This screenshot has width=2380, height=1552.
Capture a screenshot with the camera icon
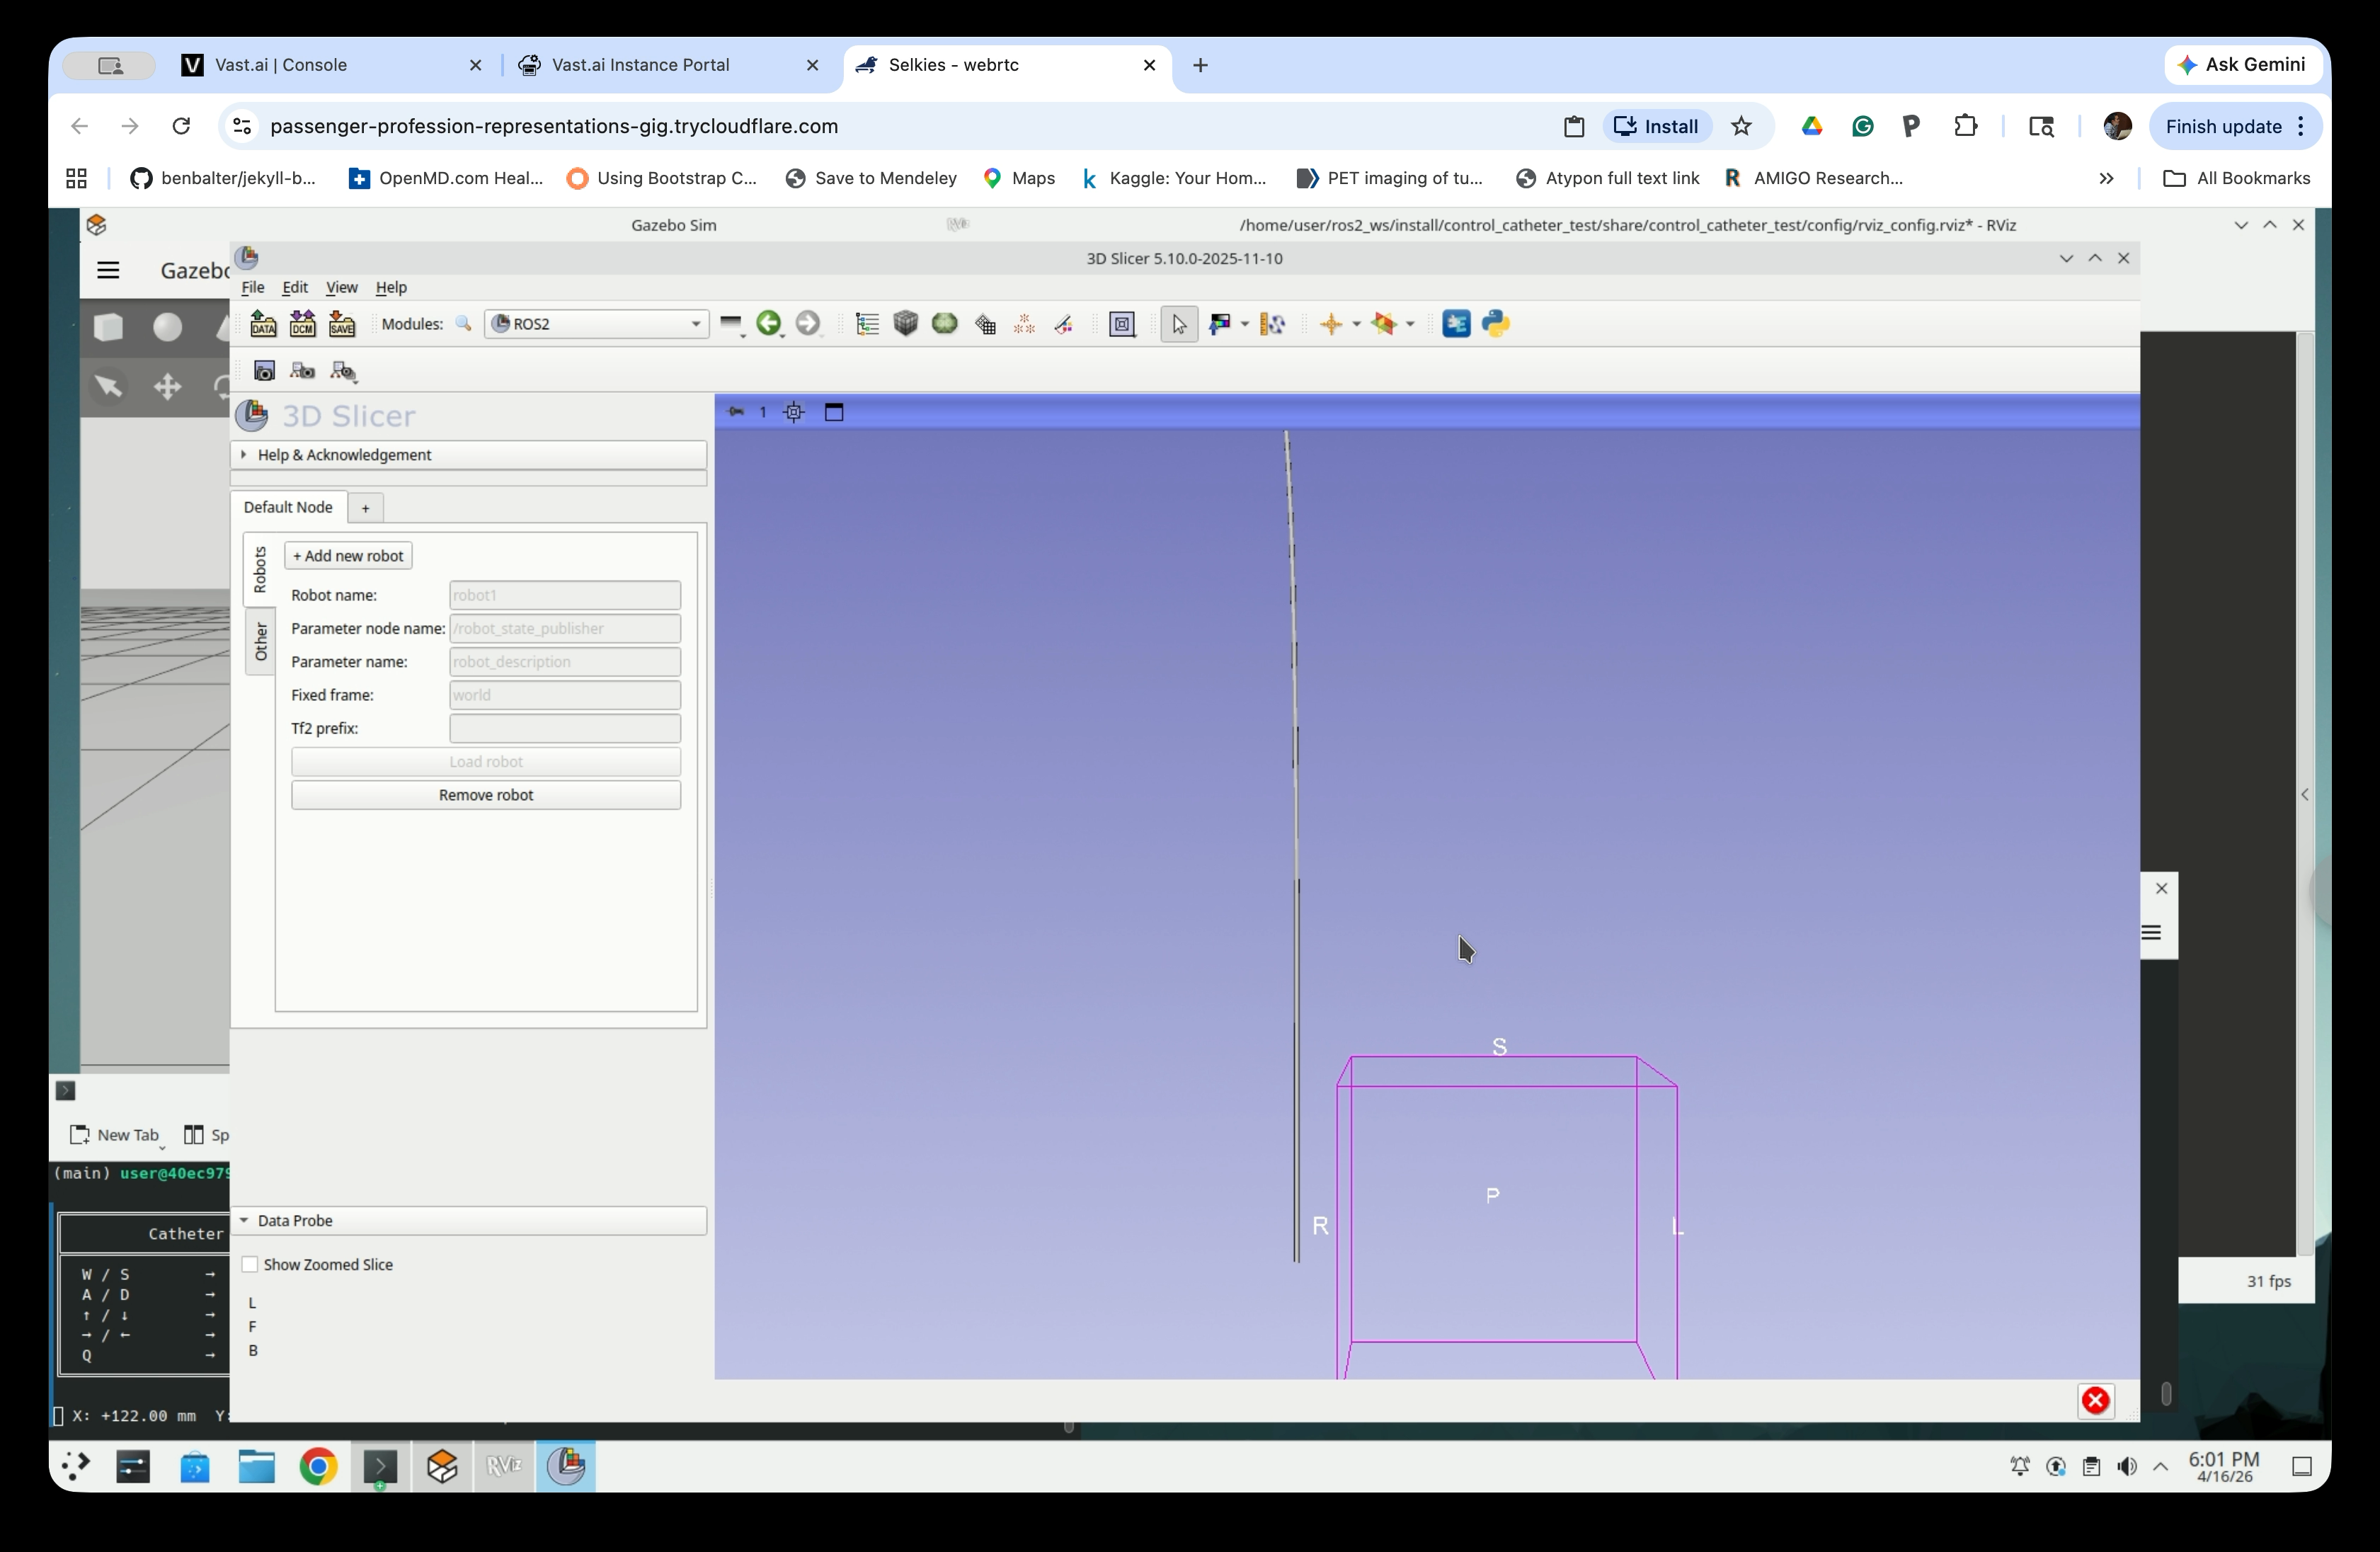click(264, 371)
